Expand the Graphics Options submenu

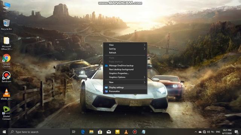click(x=125, y=77)
